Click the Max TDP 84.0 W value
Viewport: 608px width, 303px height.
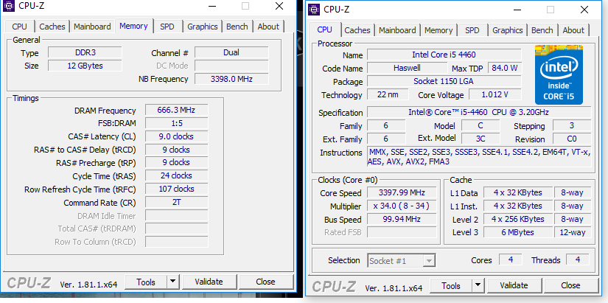coord(505,68)
